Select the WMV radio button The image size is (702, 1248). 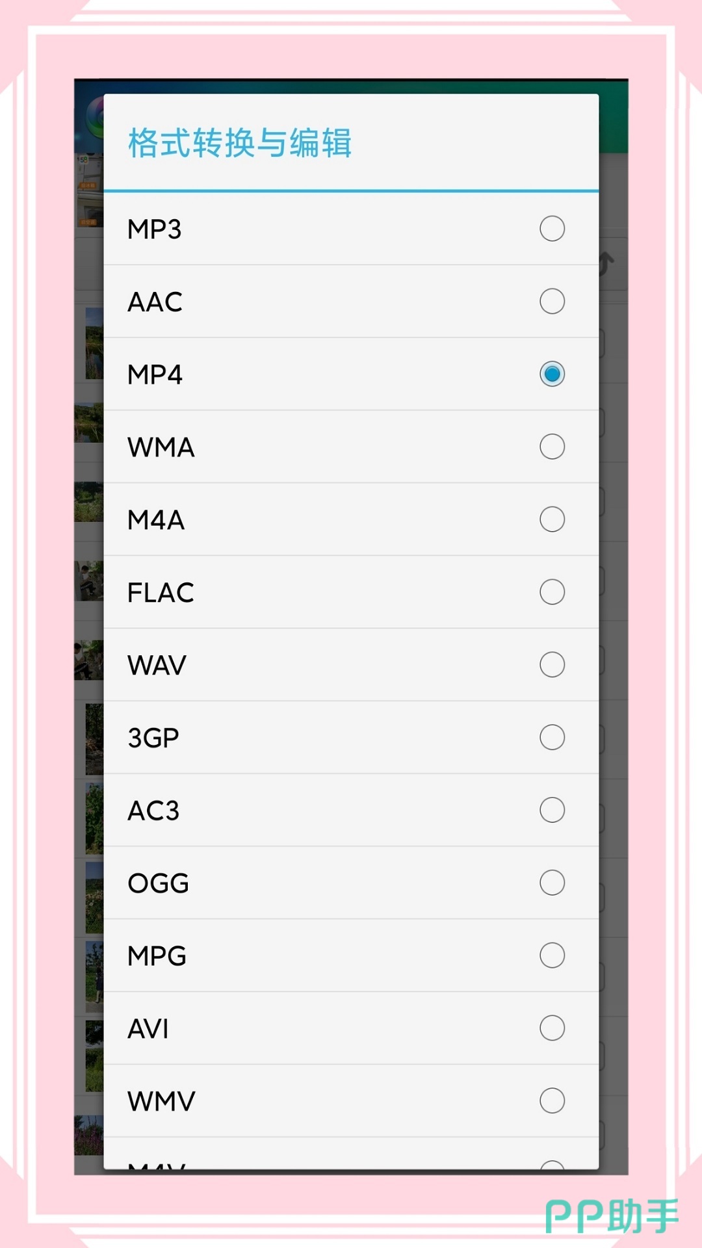pyautogui.click(x=552, y=1101)
